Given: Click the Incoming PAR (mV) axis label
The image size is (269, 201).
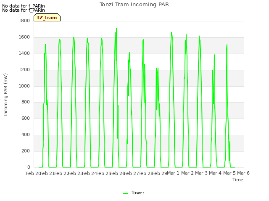Looking at the screenshot, I should [x=5, y=95].
